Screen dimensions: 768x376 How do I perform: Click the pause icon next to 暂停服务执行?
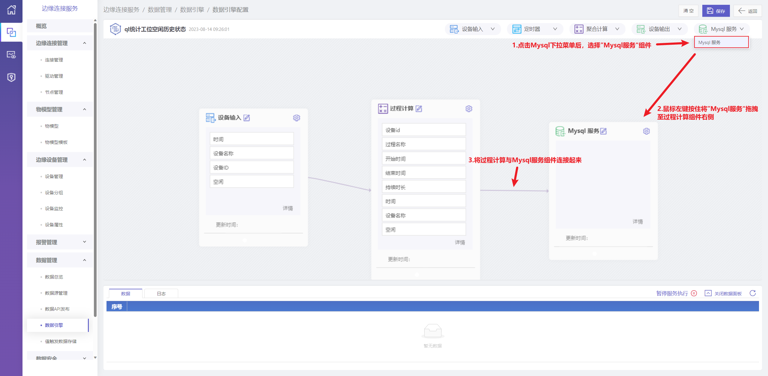pos(694,293)
